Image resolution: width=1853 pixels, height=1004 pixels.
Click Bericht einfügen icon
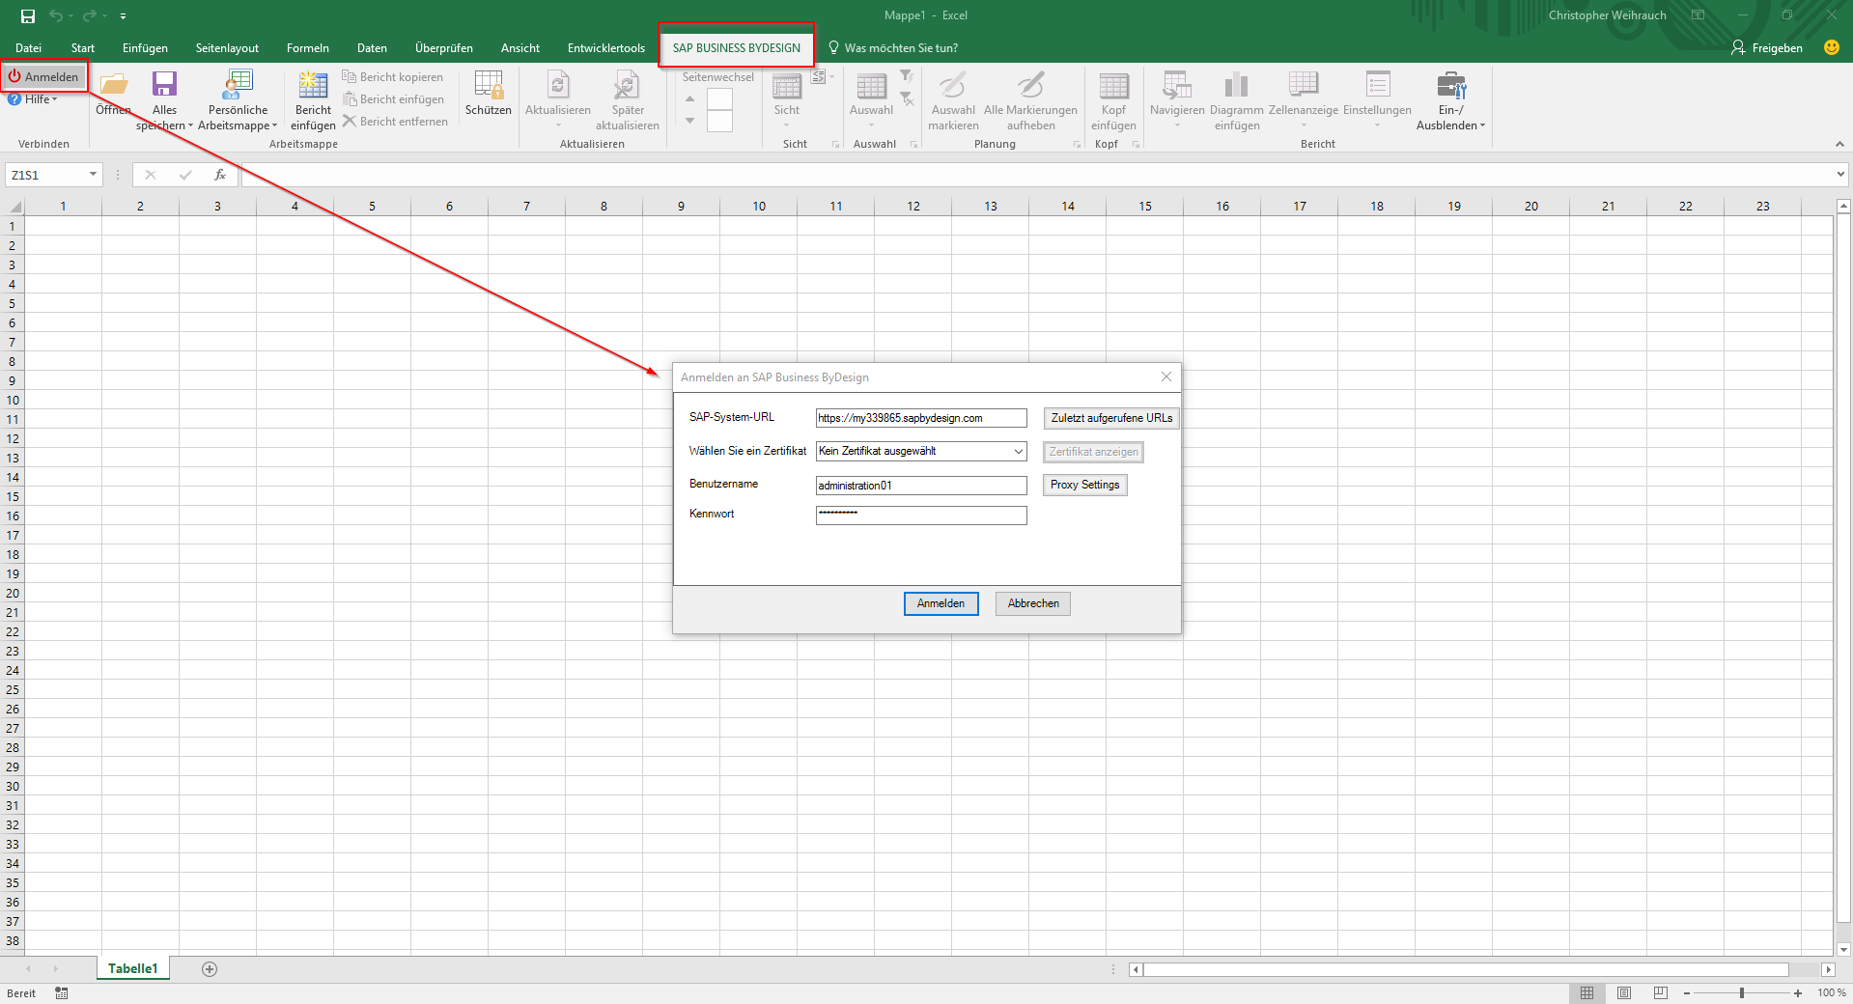pyautogui.click(x=313, y=85)
